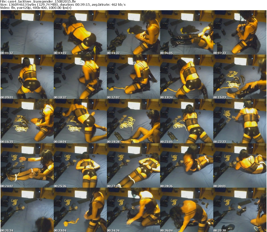Choose the frame at 00:15:03
The height and width of the screenshot is (232, 267).
[240, 77]
